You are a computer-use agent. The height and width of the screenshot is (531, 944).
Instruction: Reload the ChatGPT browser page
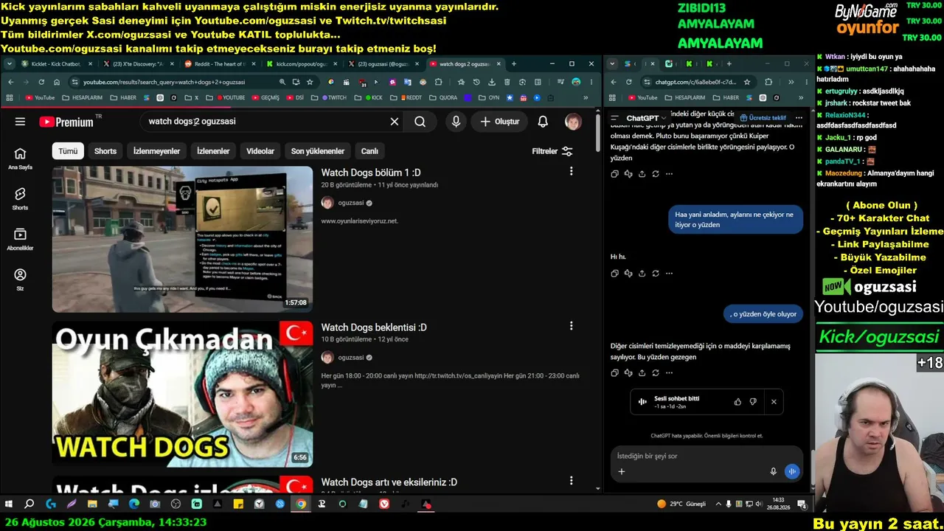coord(628,82)
